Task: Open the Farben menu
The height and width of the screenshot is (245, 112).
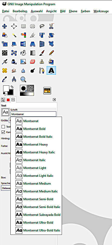Action: pos(85,11)
